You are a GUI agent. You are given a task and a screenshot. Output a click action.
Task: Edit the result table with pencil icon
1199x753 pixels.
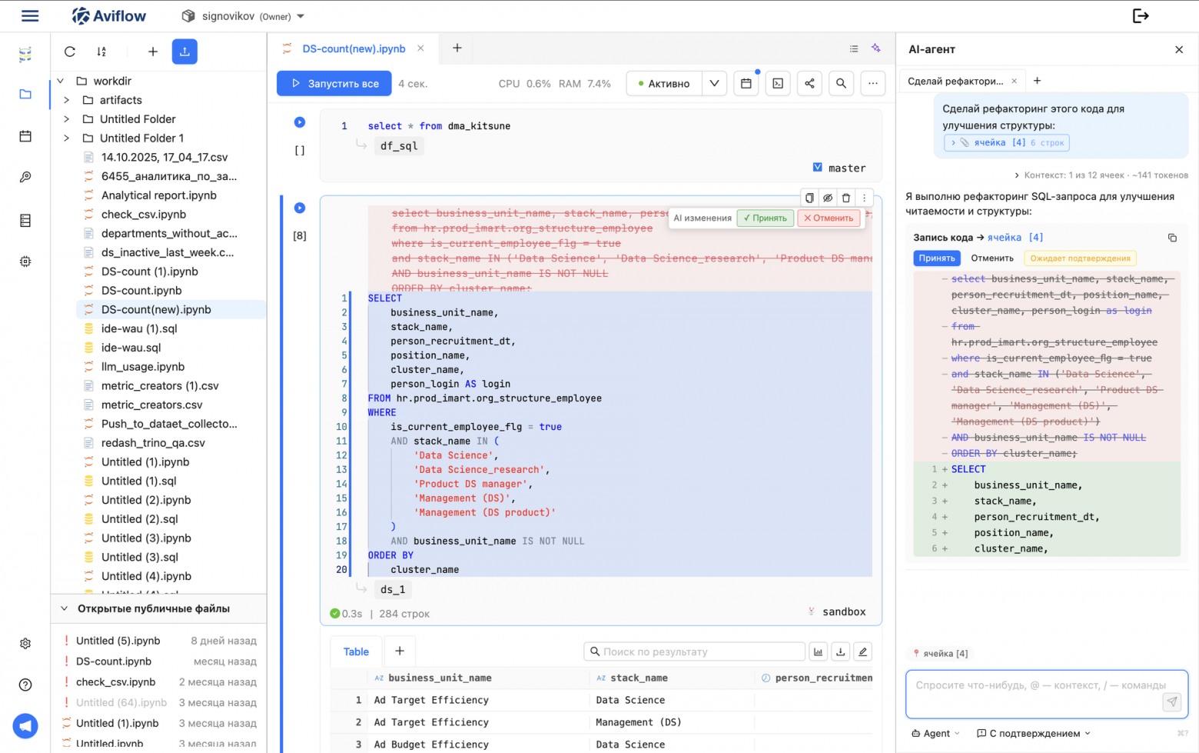(x=863, y=652)
